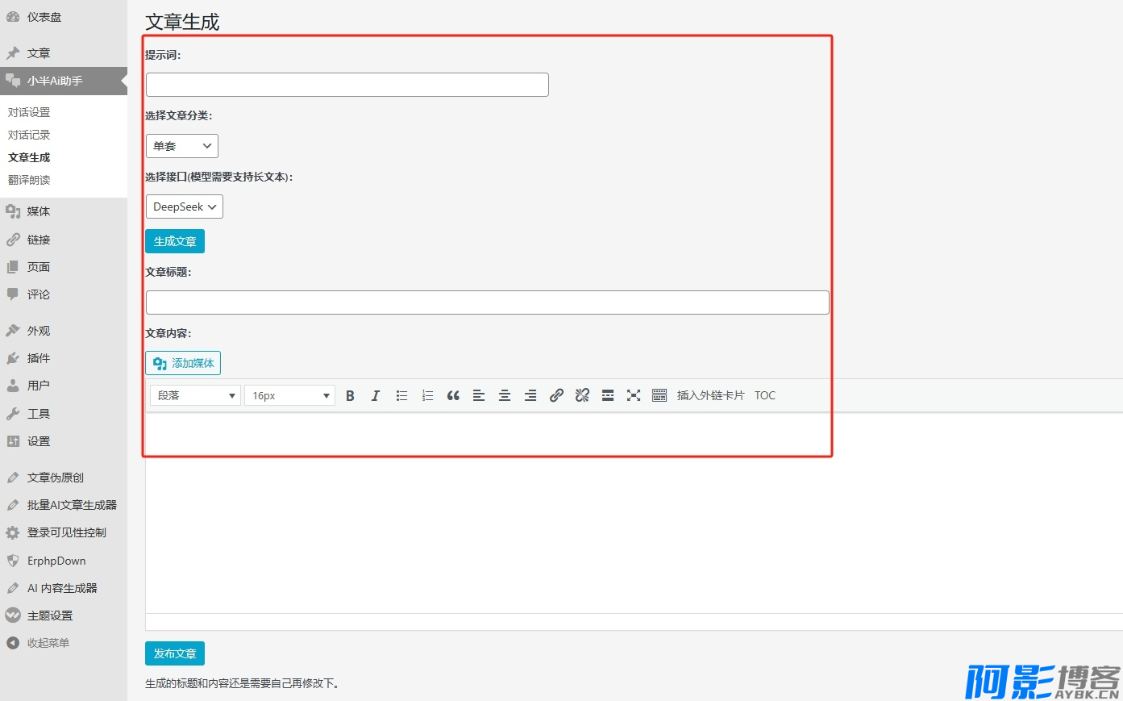Align text to the right
This screenshot has height=701, width=1123.
530,395
